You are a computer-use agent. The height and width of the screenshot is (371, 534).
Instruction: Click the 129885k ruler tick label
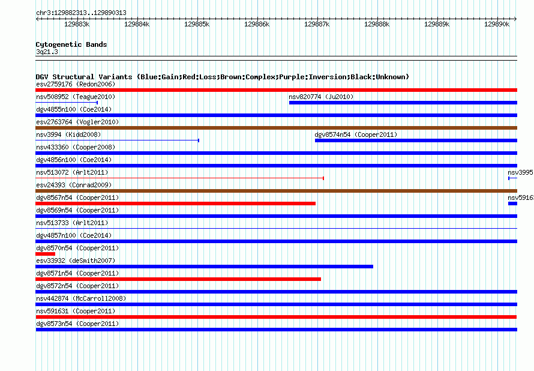click(197, 24)
